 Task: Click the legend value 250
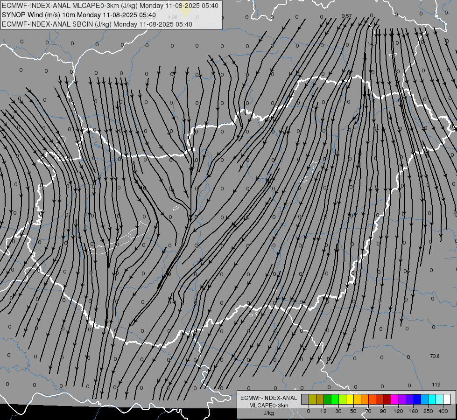coord(428,411)
